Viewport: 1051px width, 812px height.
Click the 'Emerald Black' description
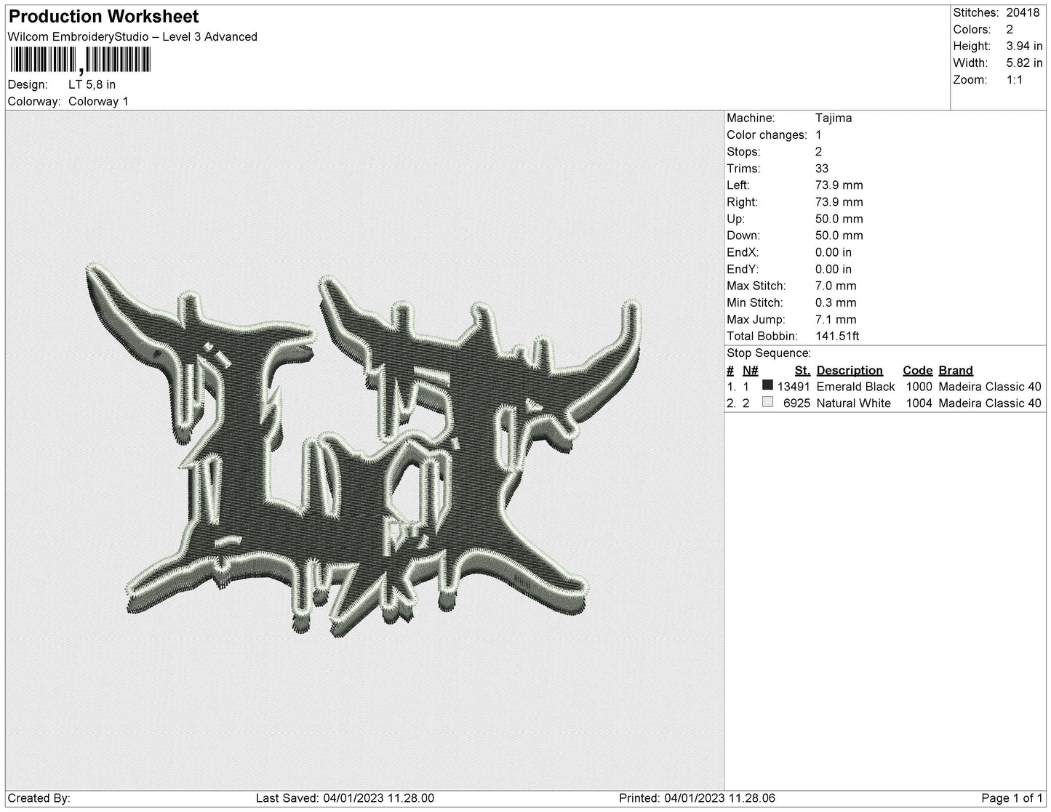[855, 386]
